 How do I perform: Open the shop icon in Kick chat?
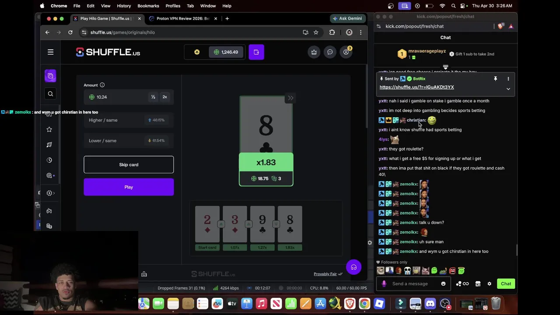(478, 284)
